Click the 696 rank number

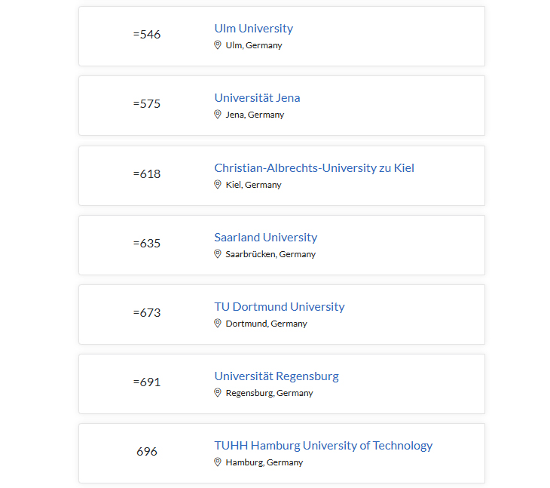coord(147,452)
